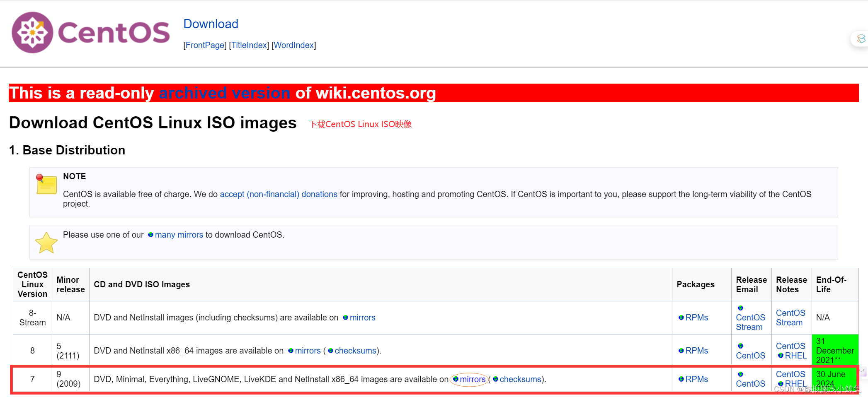
Task: Open CentOS Stream release email link
Action: (x=750, y=322)
